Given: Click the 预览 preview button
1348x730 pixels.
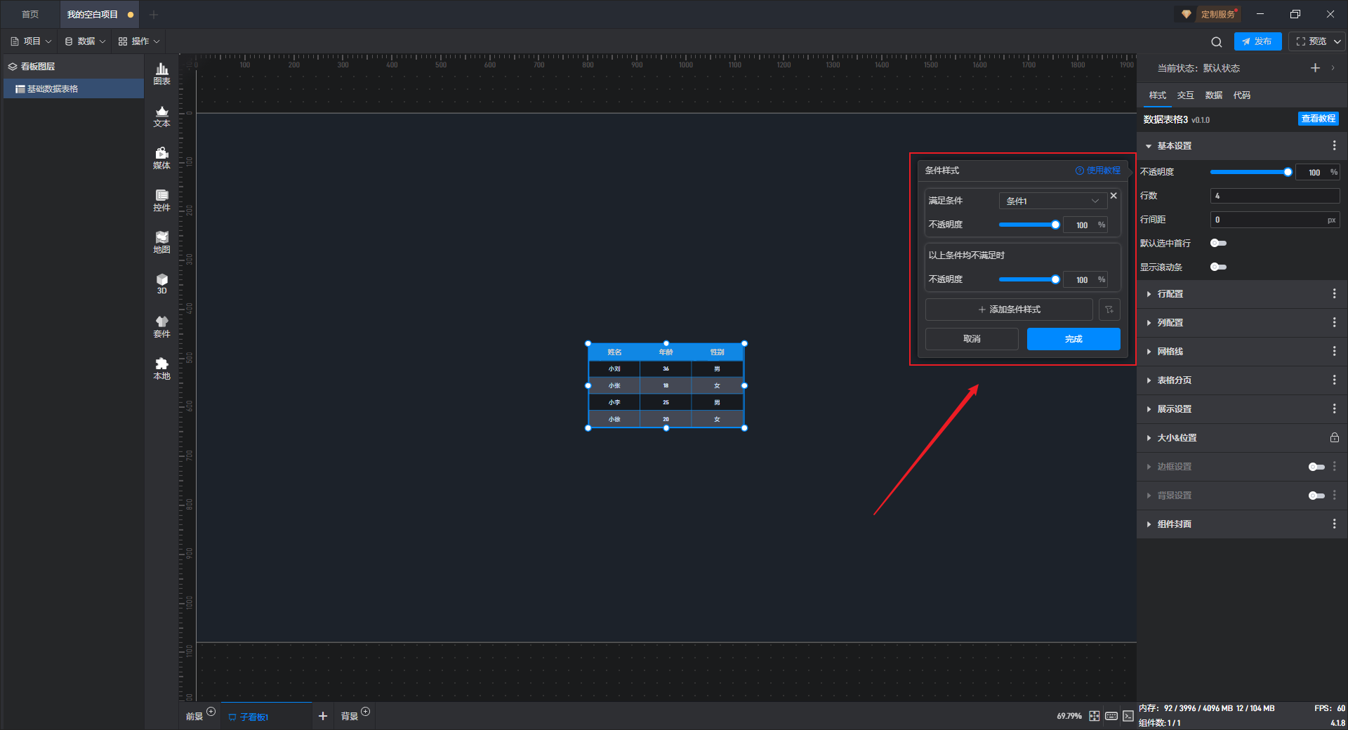Looking at the screenshot, I should coord(1311,41).
